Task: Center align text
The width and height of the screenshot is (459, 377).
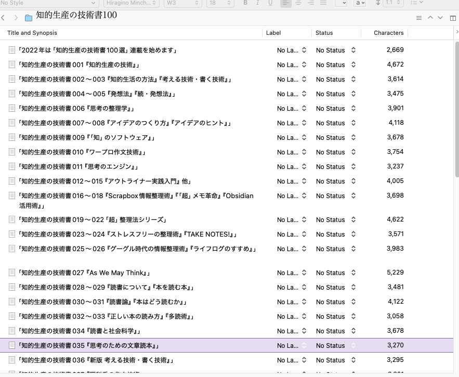Action: pos(298,3)
